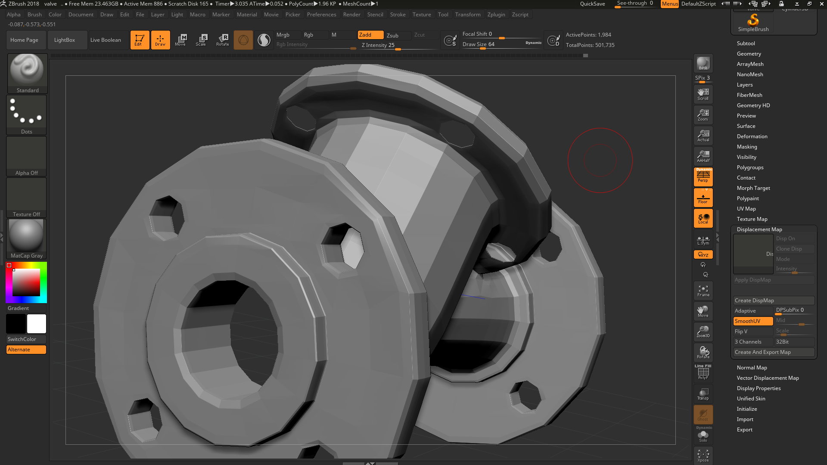Click the half-shaded sphere icon in top shelf
Viewport: 827px width, 465px height.
pos(264,40)
